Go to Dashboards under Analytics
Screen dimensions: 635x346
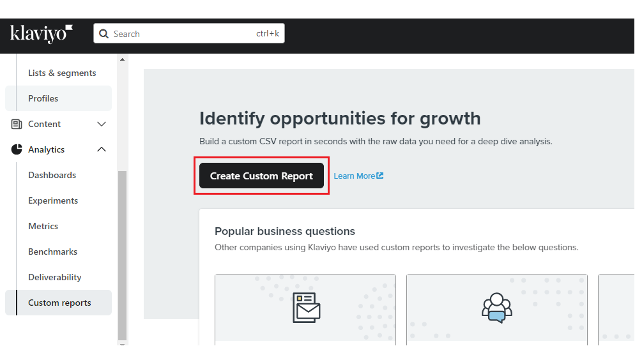52,175
